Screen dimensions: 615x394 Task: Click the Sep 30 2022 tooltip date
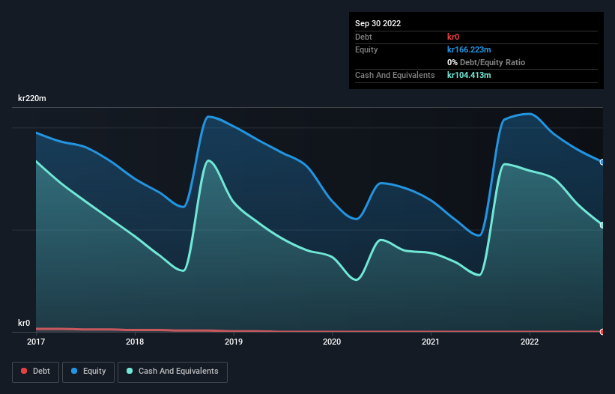(x=378, y=23)
